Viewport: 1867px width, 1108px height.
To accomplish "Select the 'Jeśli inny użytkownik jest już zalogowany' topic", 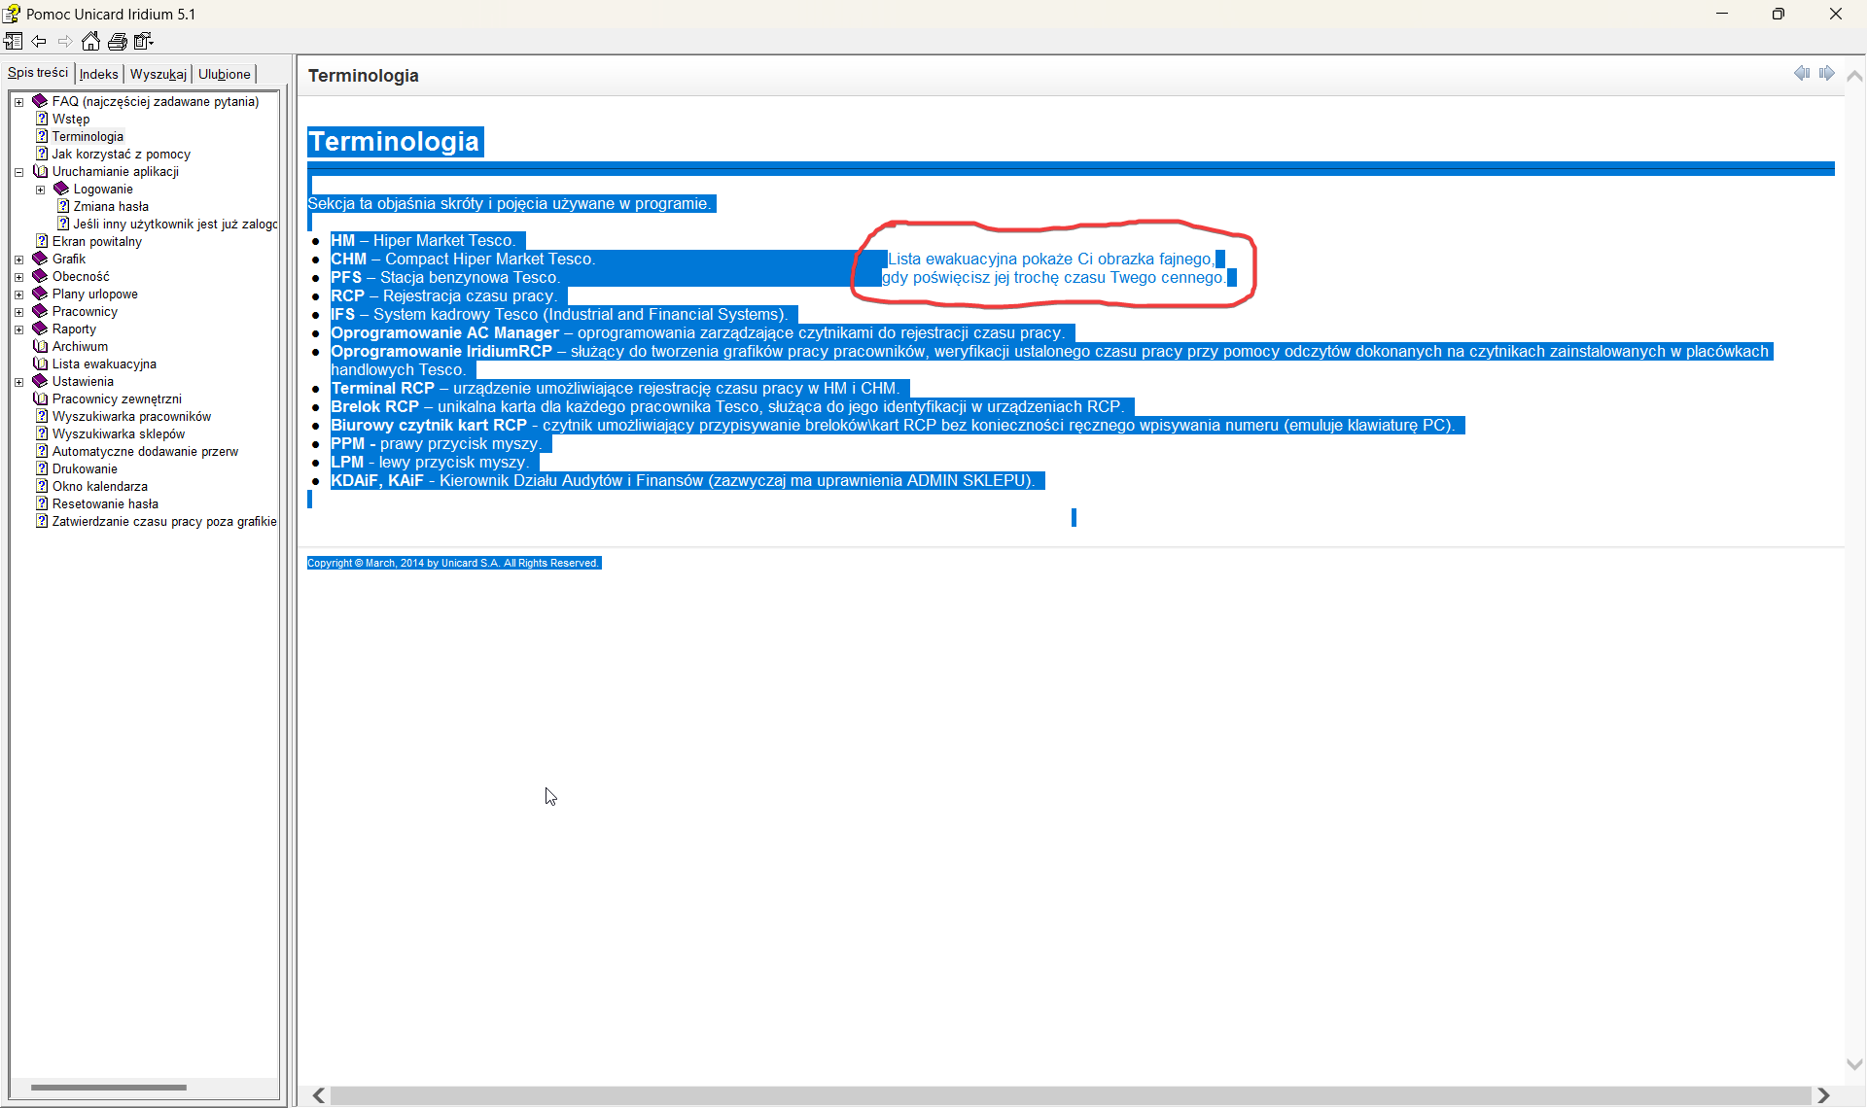I will click(175, 225).
